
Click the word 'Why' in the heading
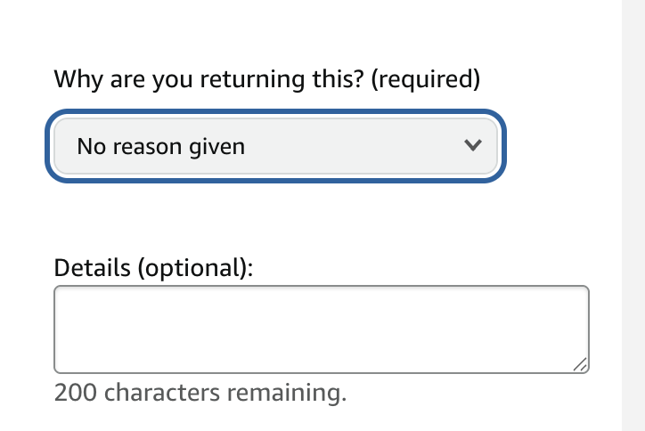(78, 79)
